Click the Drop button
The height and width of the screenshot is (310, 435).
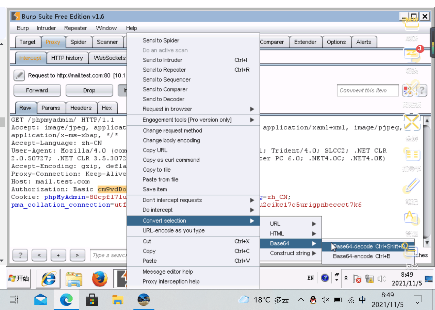pos(89,90)
